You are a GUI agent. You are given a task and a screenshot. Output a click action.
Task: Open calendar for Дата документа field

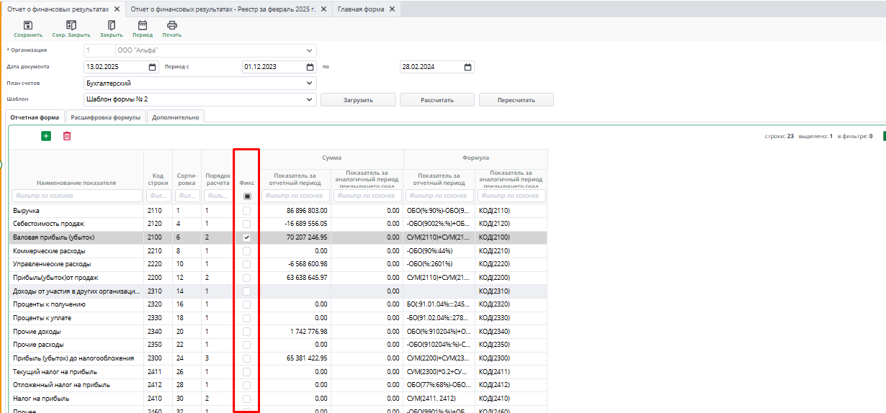tap(153, 67)
